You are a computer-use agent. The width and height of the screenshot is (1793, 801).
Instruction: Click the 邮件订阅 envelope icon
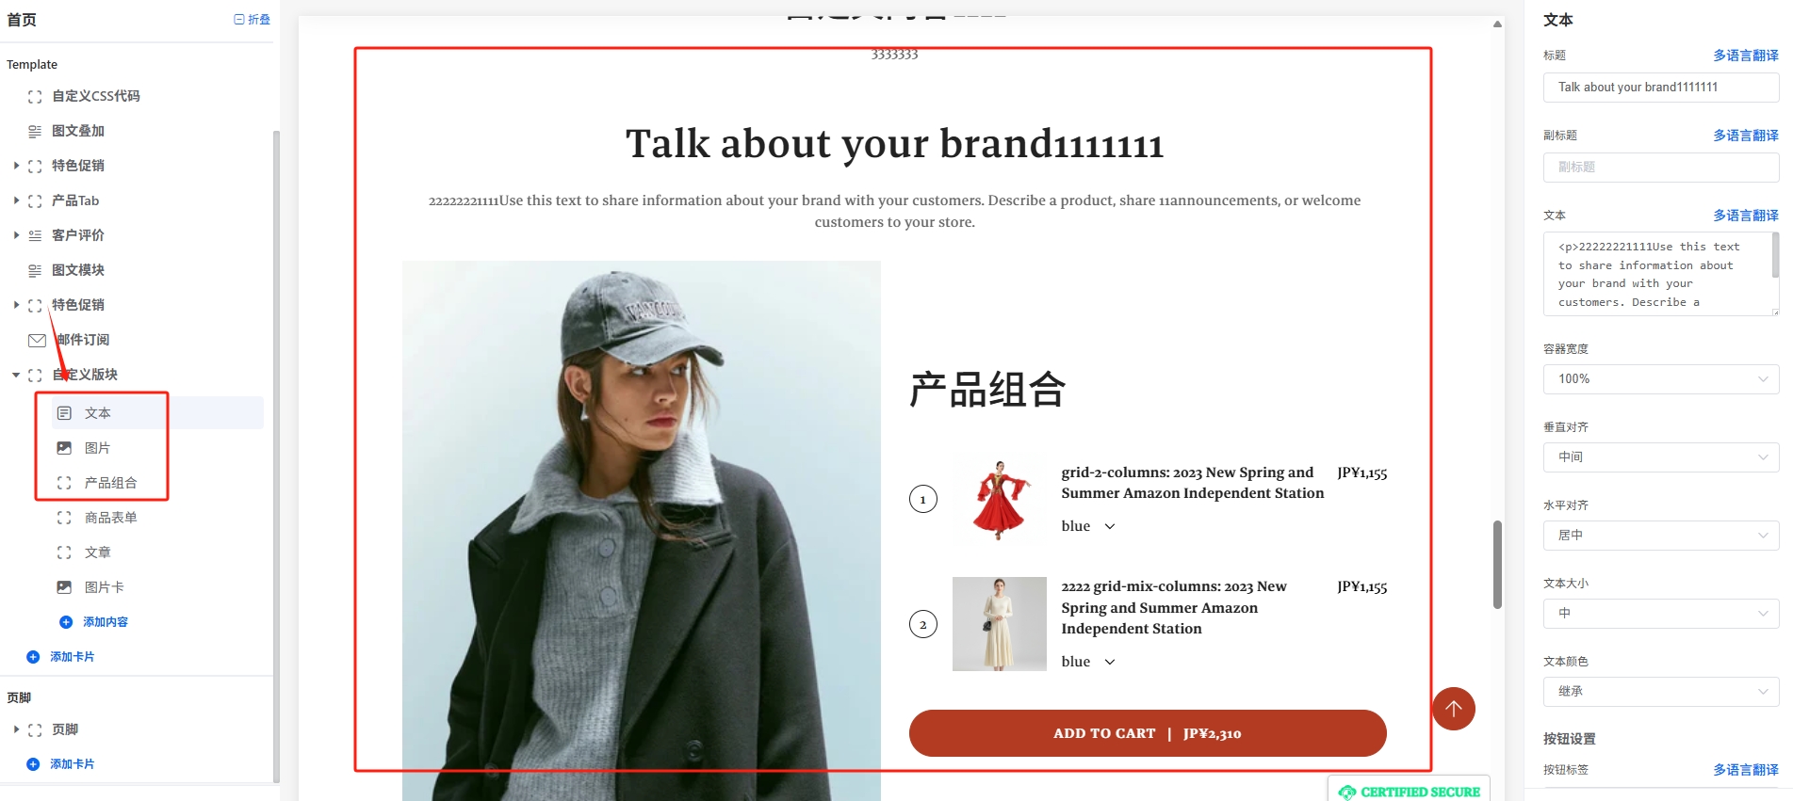pyautogui.click(x=37, y=341)
